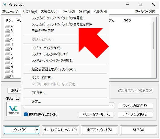Toggle 履歴を保存しない(N) checkbox

tap(26, 114)
